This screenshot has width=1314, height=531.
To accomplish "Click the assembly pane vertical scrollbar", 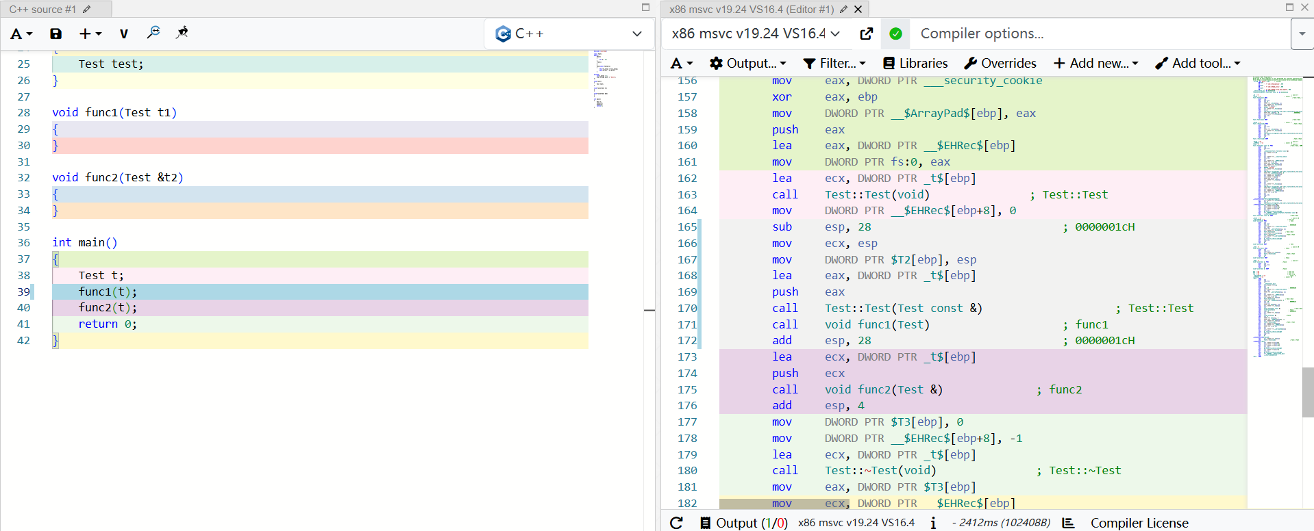I will [x=1308, y=392].
